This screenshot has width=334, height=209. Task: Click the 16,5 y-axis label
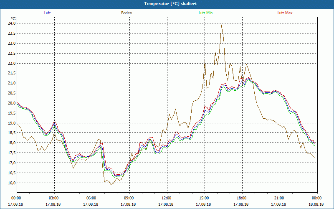(x=12, y=173)
